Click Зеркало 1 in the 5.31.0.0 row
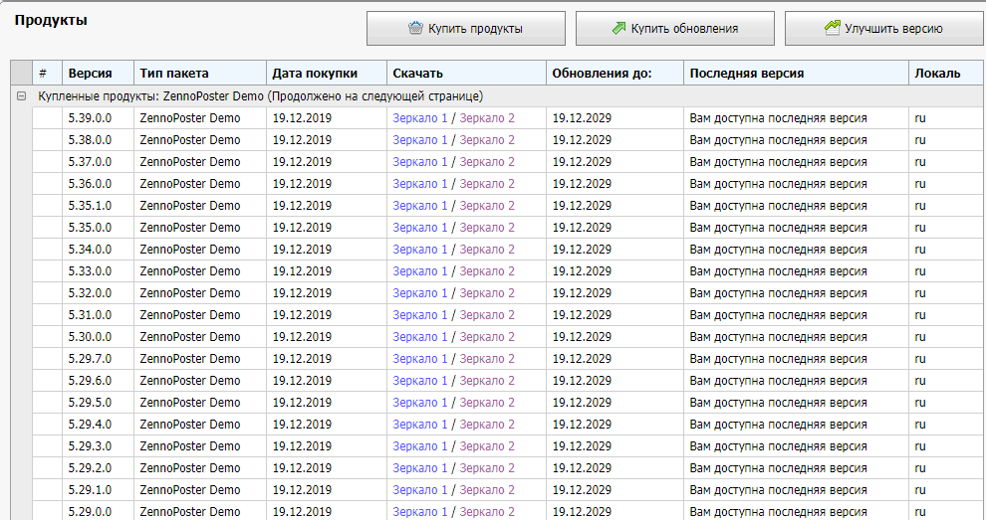This screenshot has width=986, height=520. coord(420,314)
